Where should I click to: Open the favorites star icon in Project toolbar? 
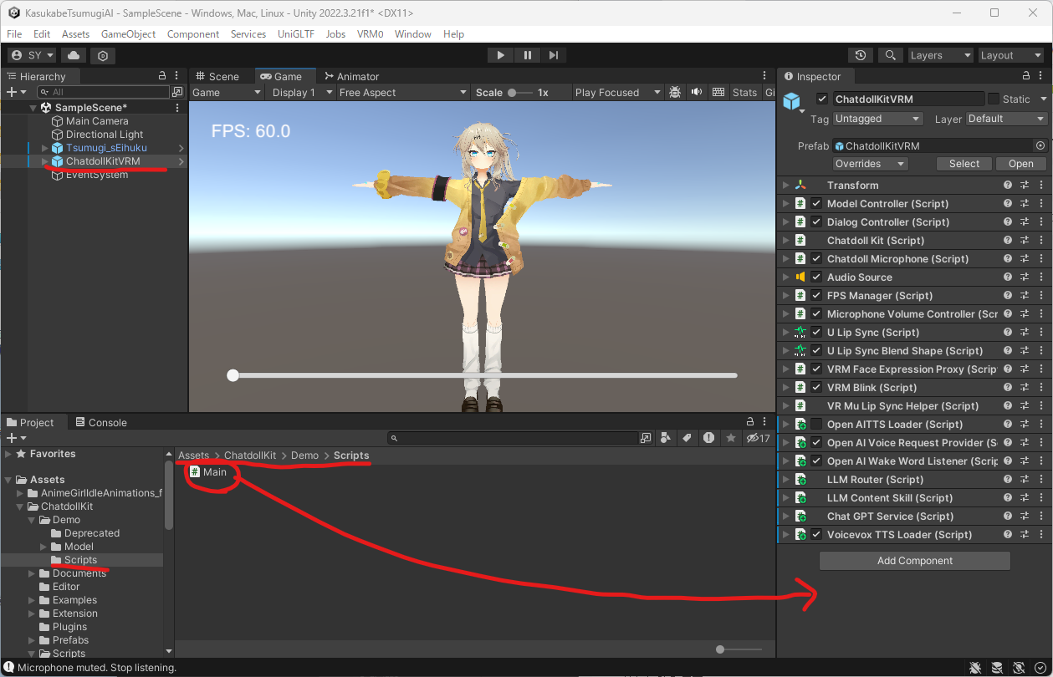pyautogui.click(x=731, y=438)
